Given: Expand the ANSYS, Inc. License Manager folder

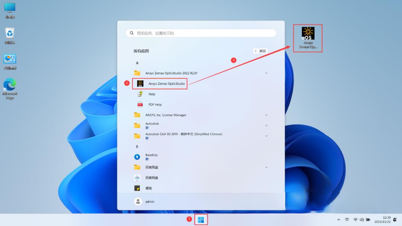Looking at the screenshot, I should 267,115.
